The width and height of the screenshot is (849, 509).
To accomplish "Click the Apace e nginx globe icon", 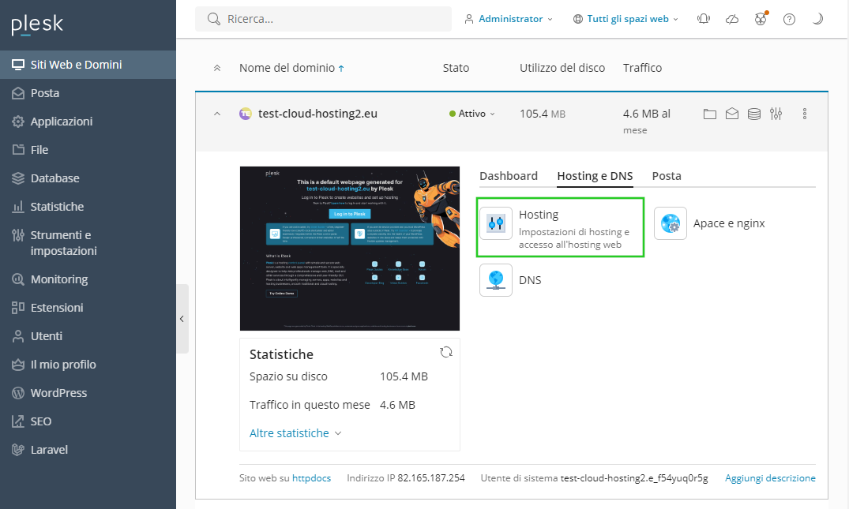I will coord(671,223).
